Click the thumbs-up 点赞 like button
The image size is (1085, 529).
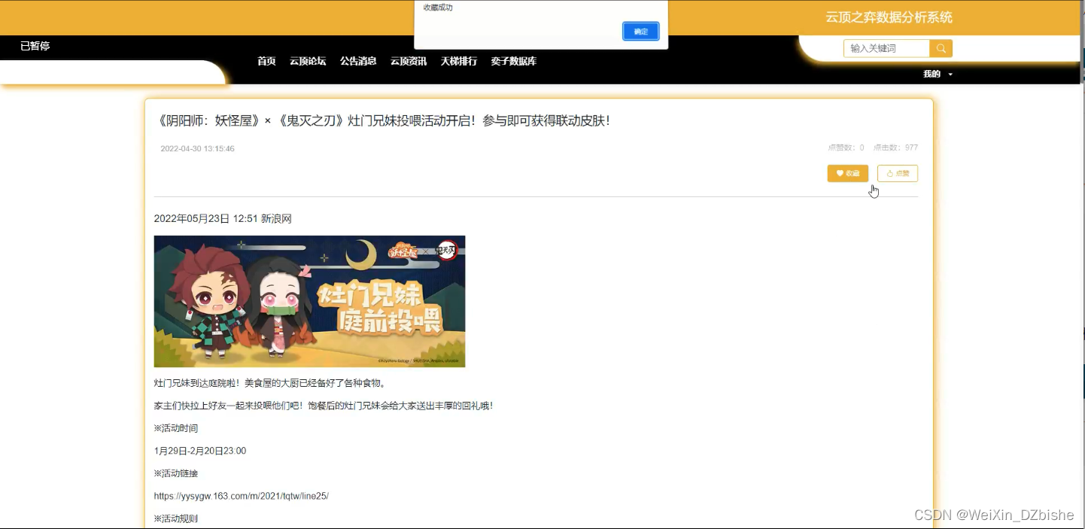coord(898,174)
